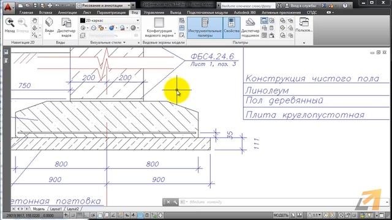Click the Save icon in quick access toolbar
Screen dimensions: 392x220
pos(35,5)
